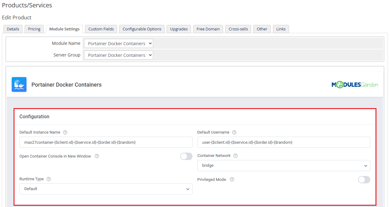Open the Module Name dropdown
This screenshot has width=390, height=207.
119,44
